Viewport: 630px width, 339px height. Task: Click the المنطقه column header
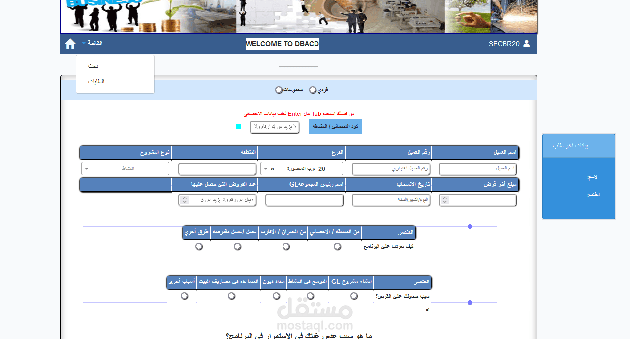pos(215,152)
